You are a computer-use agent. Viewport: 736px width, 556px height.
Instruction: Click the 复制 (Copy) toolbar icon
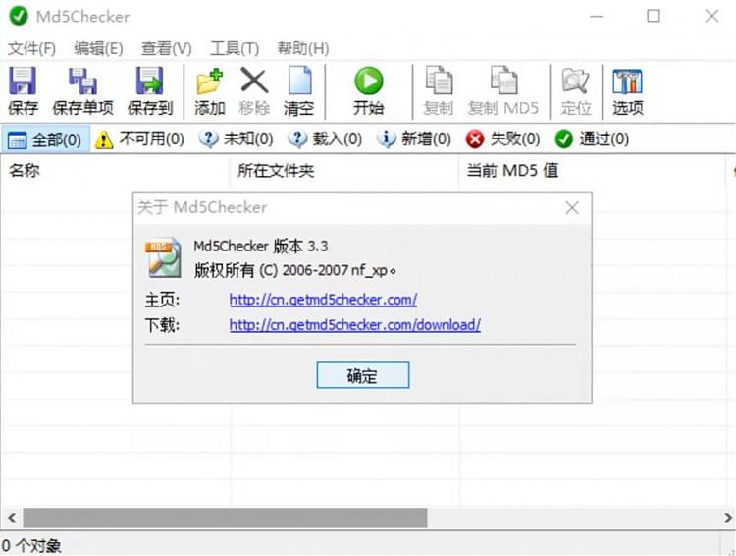pos(439,81)
